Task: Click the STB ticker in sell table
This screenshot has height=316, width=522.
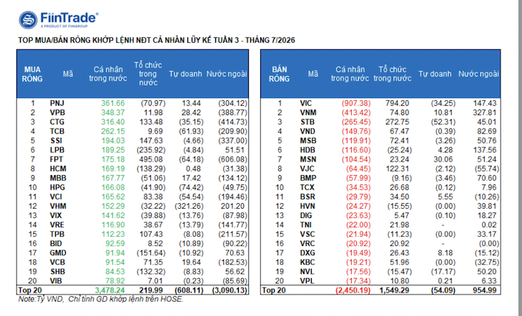Action: pyautogui.click(x=307, y=122)
